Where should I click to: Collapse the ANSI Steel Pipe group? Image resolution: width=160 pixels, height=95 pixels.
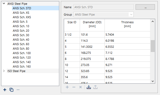click(4, 3)
